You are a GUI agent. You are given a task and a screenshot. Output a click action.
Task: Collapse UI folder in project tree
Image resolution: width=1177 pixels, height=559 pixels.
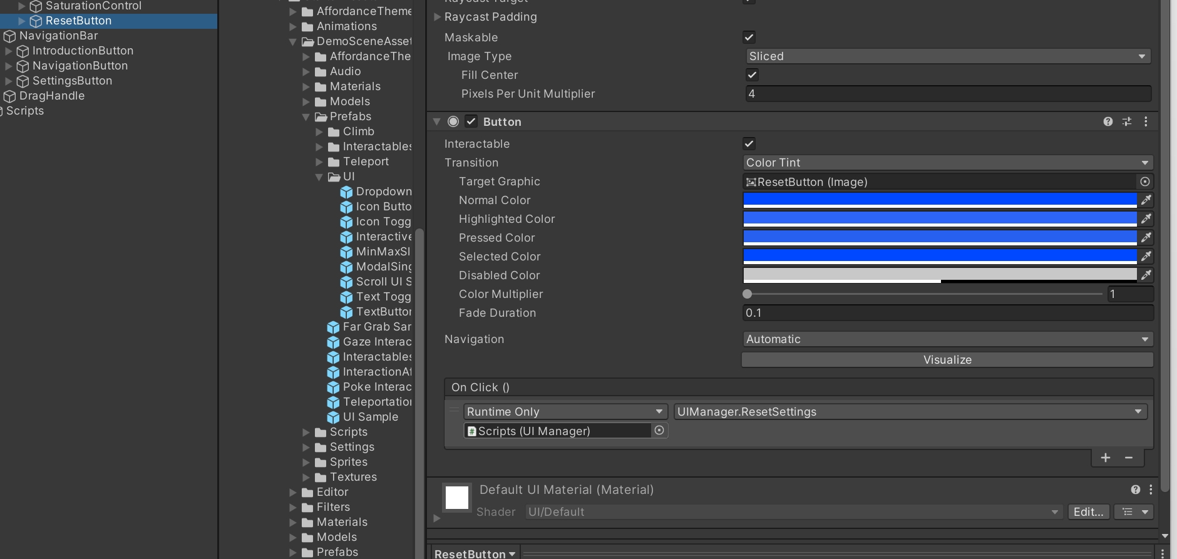coord(319,177)
